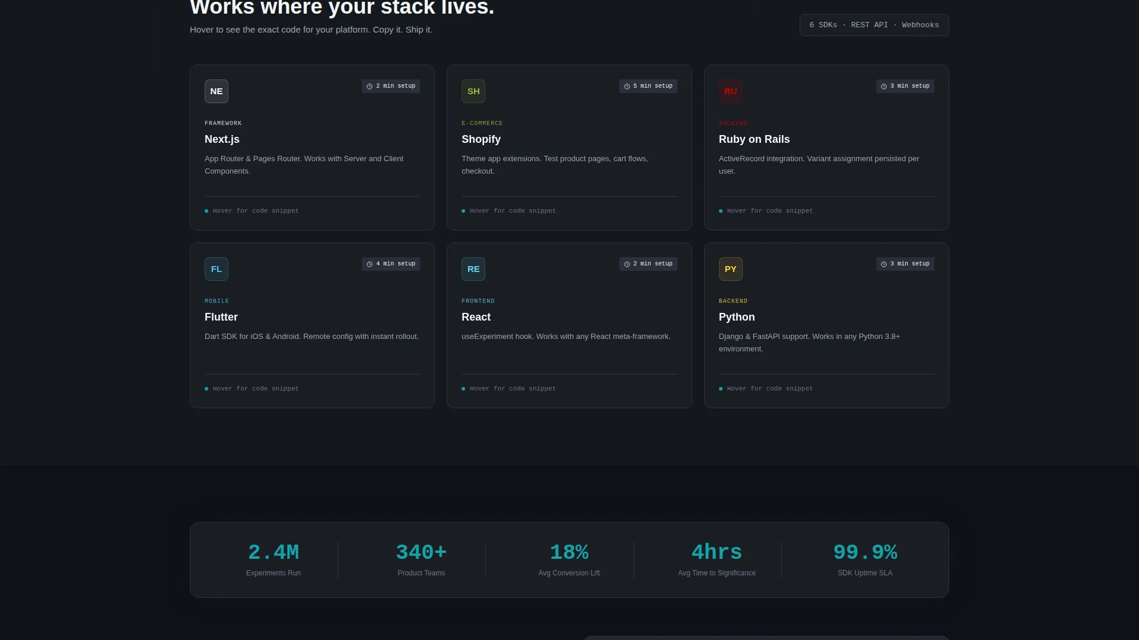Click the 5 min setup badge on Shopify

coord(648,86)
